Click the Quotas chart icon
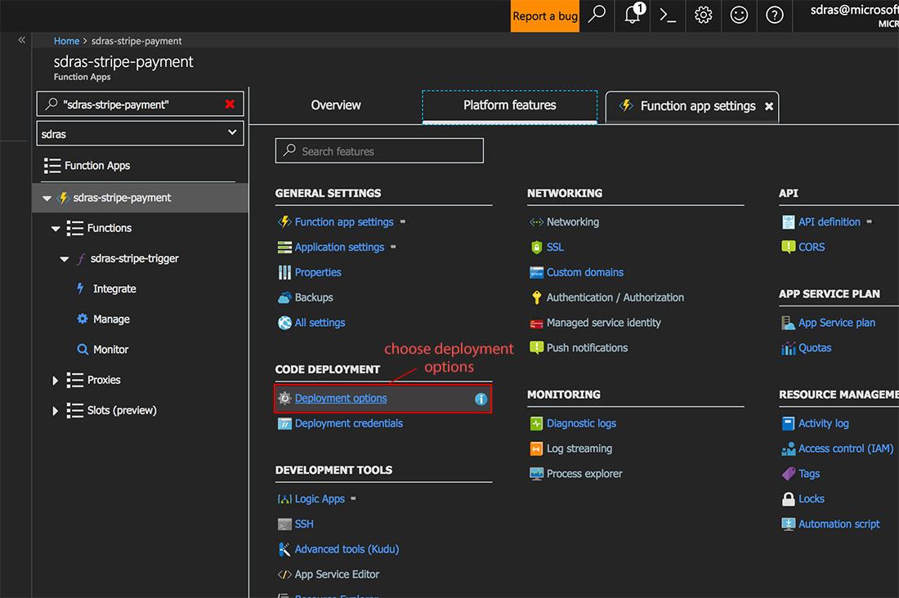The image size is (899, 598). (789, 348)
